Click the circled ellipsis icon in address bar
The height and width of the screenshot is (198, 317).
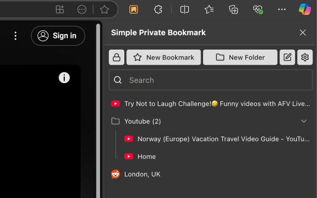(x=82, y=9)
